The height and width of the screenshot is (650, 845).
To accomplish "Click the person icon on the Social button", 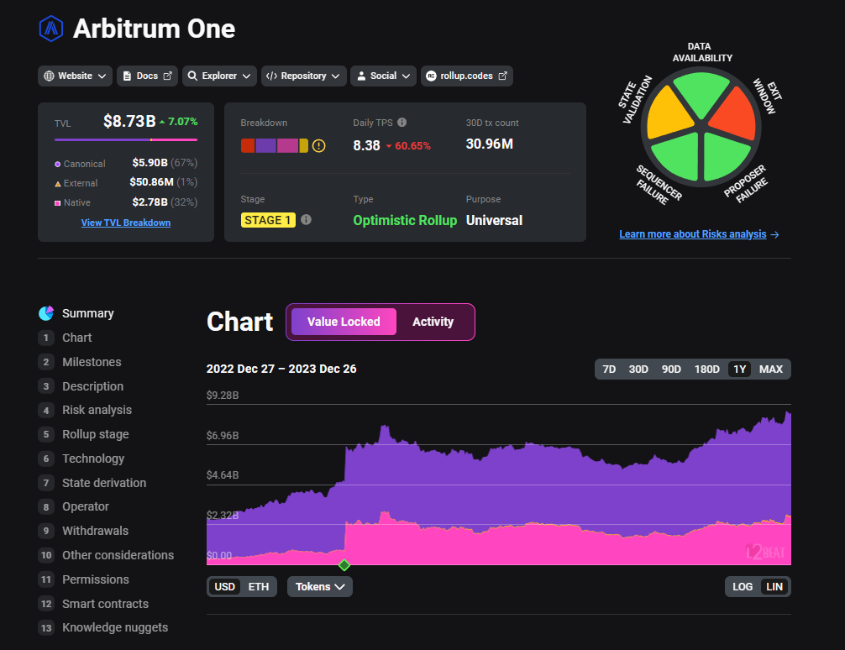I will click(x=362, y=76).
